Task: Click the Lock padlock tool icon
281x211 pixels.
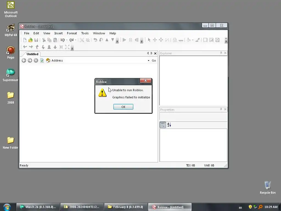Action: point(175,40)
